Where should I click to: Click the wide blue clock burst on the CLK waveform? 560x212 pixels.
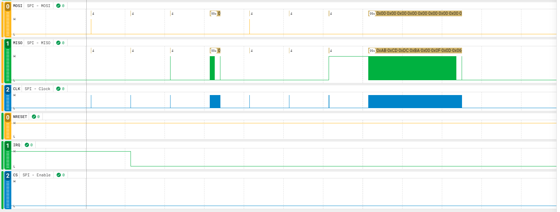click(415, 101)
